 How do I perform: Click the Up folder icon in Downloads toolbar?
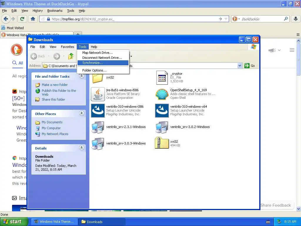coord(71,56)
